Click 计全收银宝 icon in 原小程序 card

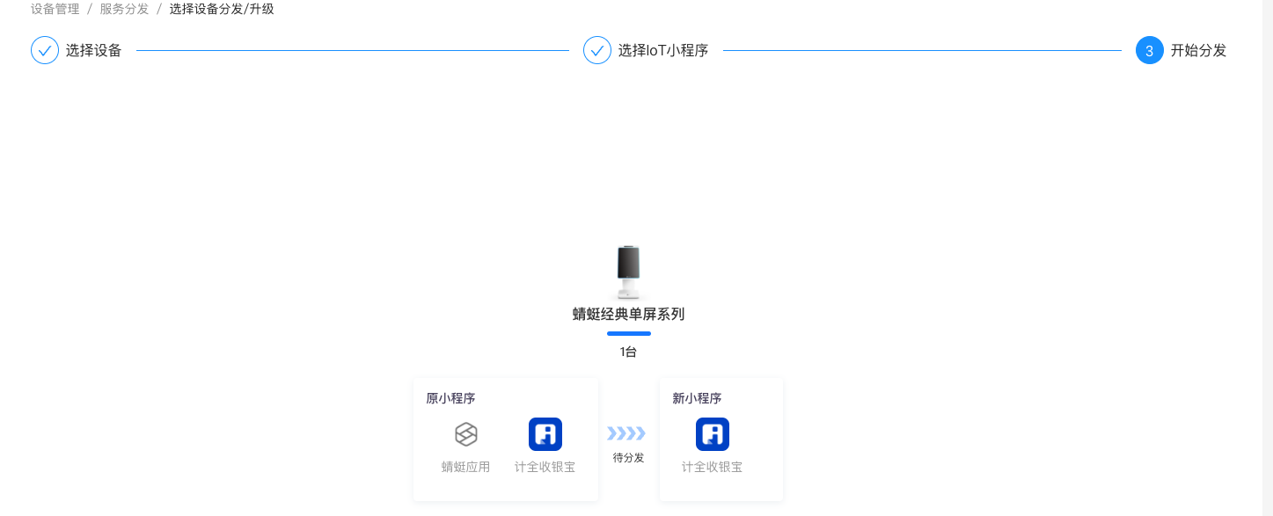coord(545,433)
